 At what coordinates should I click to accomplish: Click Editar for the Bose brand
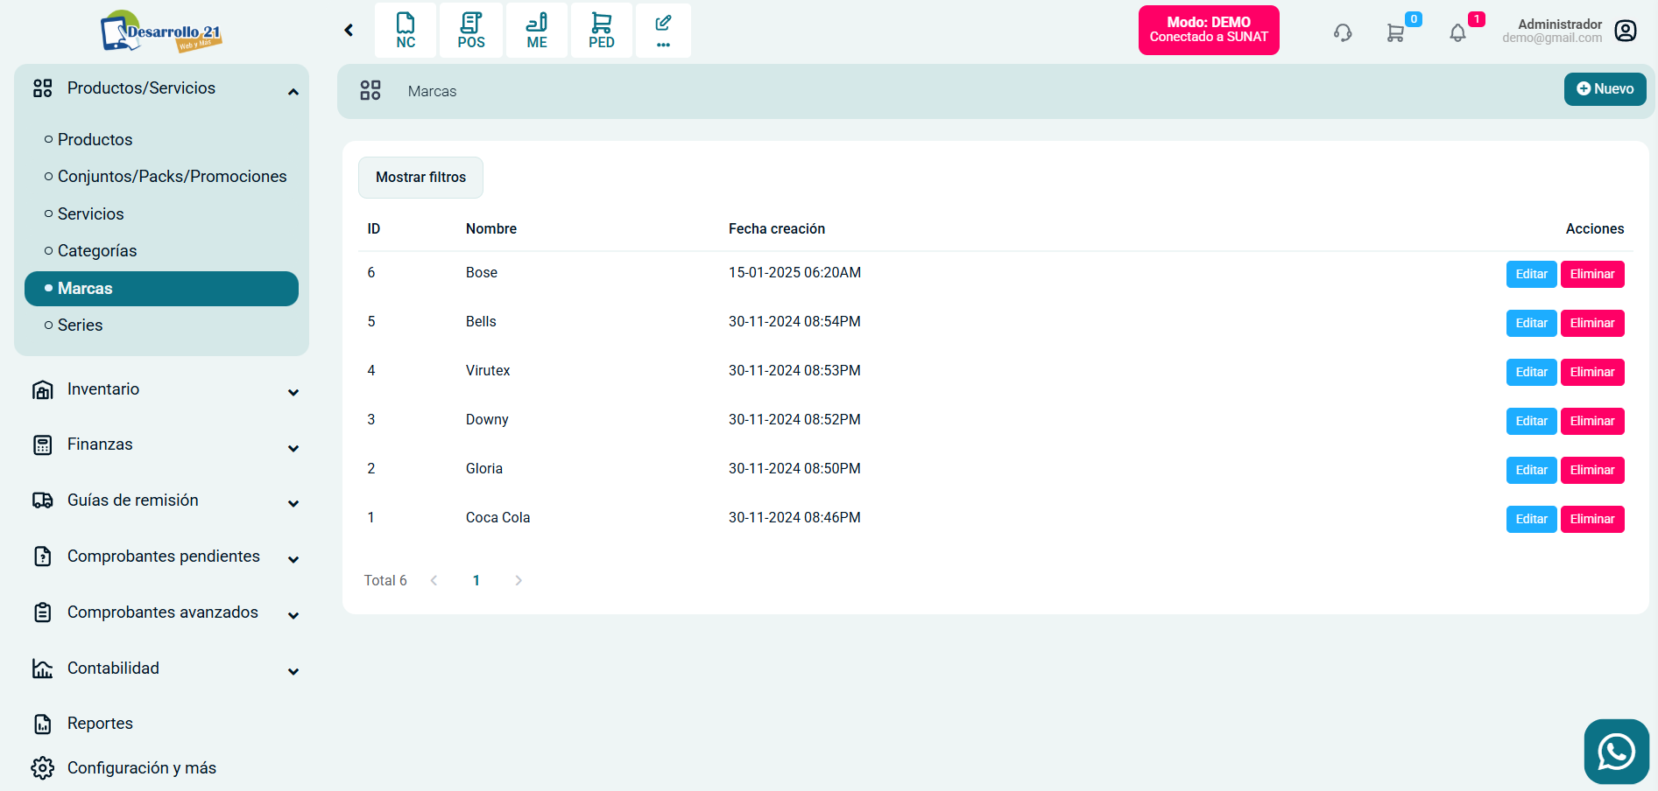click(1531, 274)
